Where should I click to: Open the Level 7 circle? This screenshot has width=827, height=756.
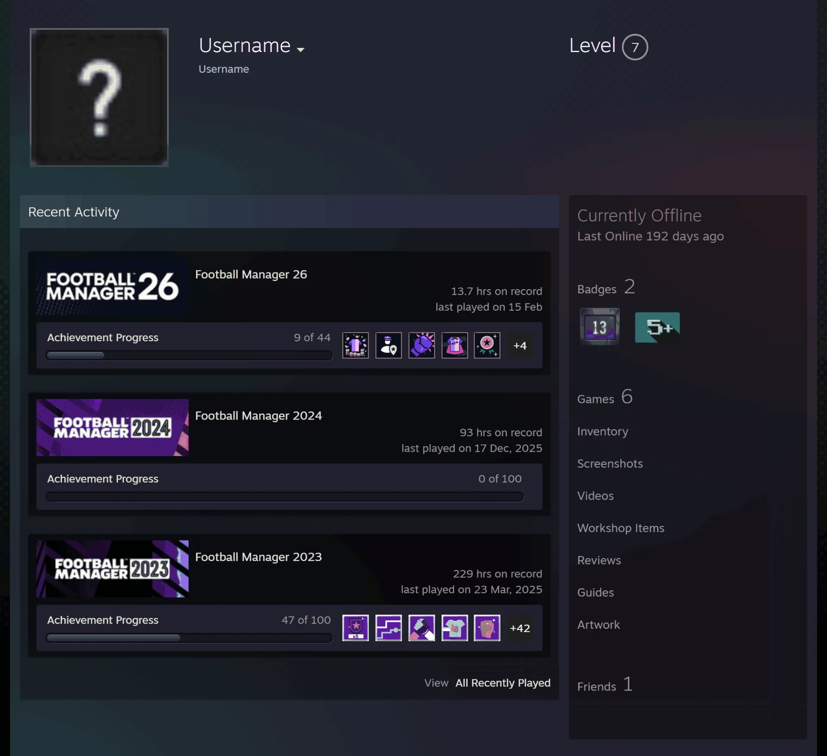click(x=635, y=47)
